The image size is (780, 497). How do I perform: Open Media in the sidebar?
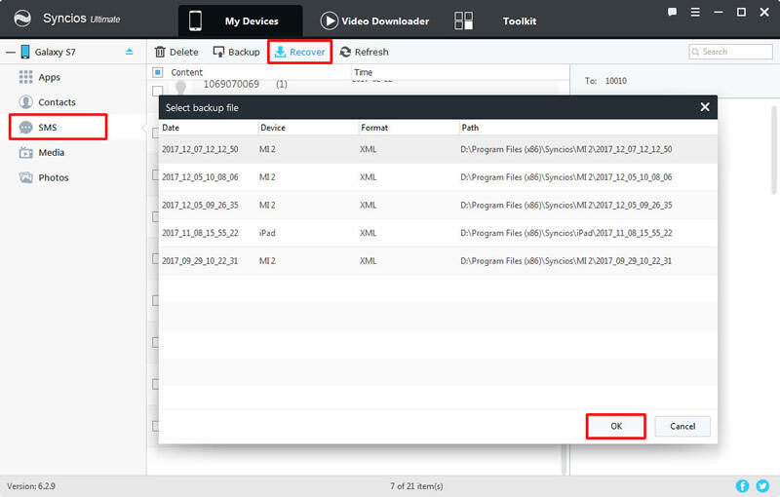(x=51, y=153)
